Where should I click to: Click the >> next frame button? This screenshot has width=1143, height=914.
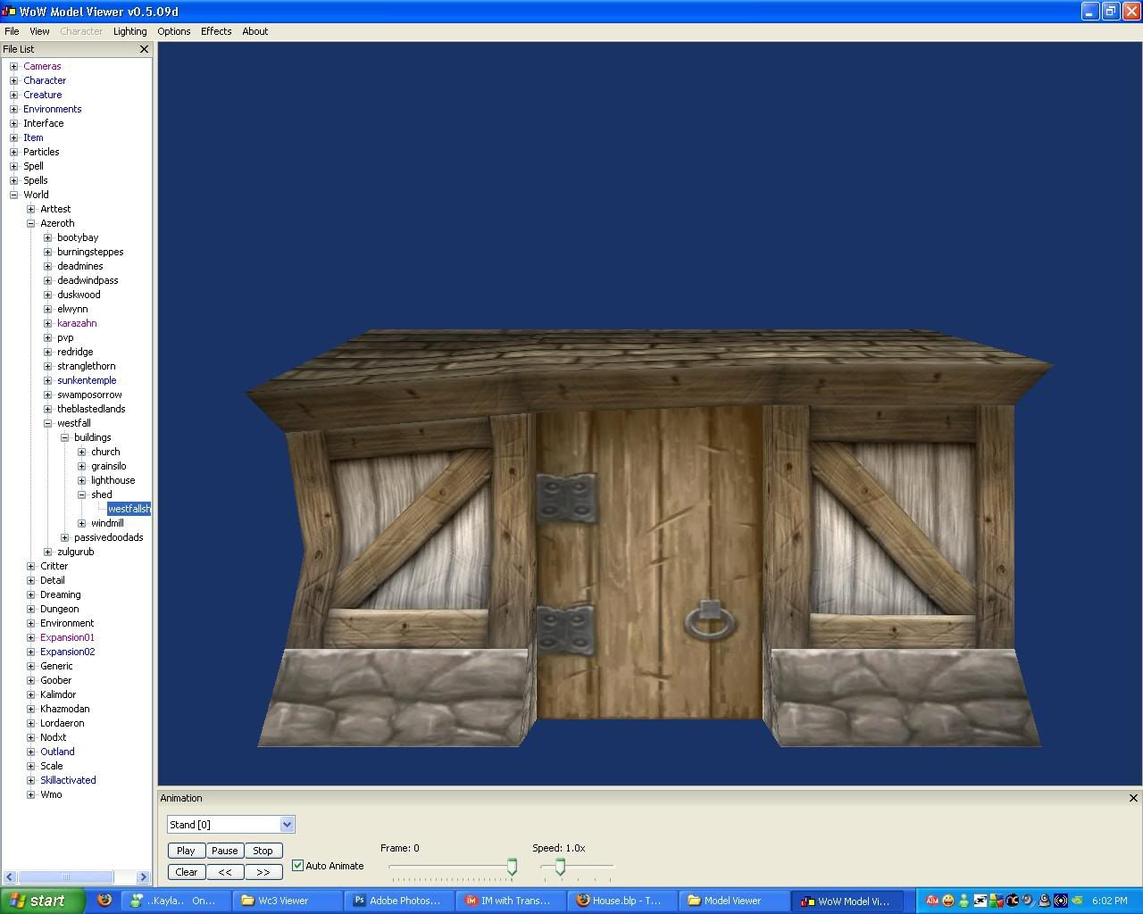263,872
